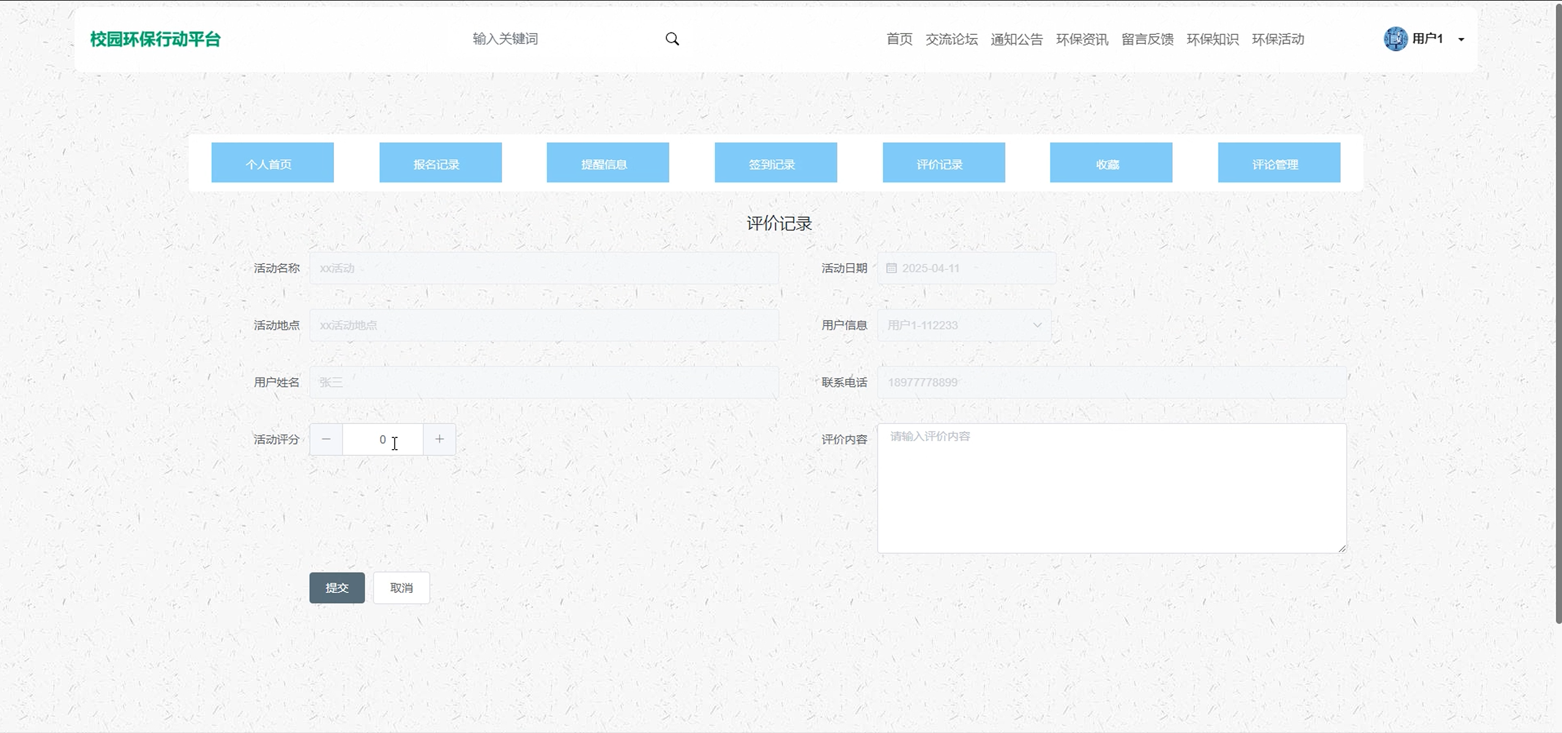This screenshot has width=1562, height=733.
Task: Click the search magnifier icon
Action: click(672, 39)
